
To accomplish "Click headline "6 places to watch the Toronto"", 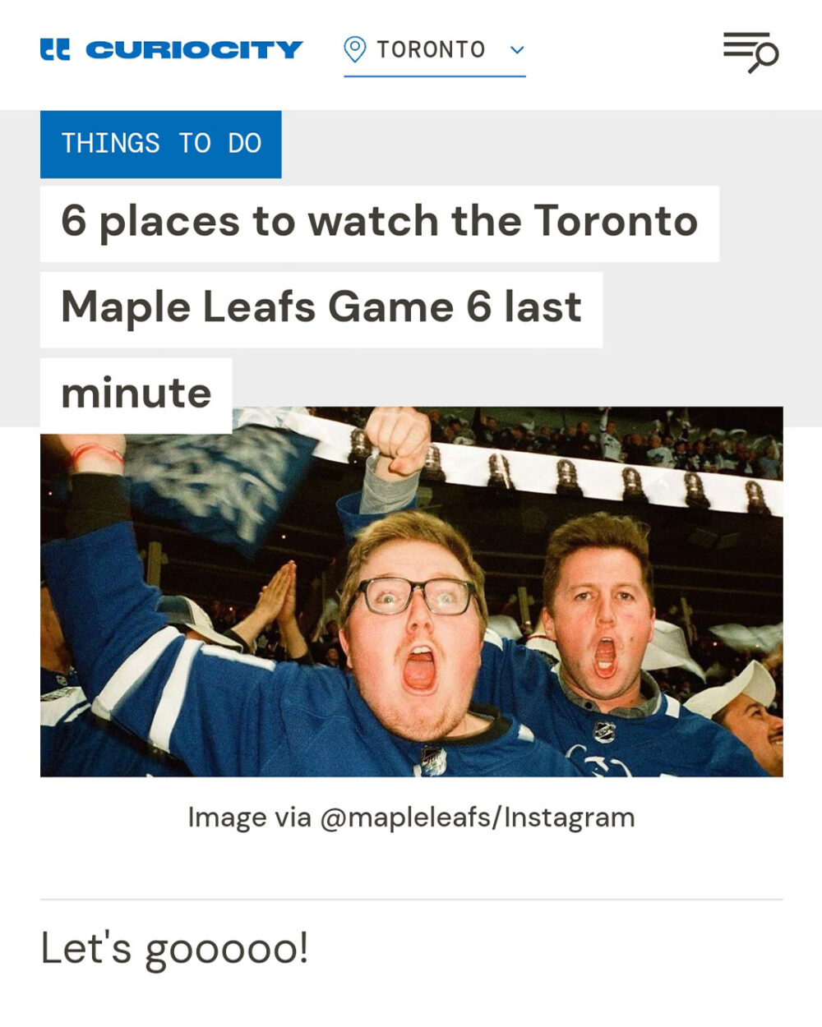I will click(x=379, y=222).
